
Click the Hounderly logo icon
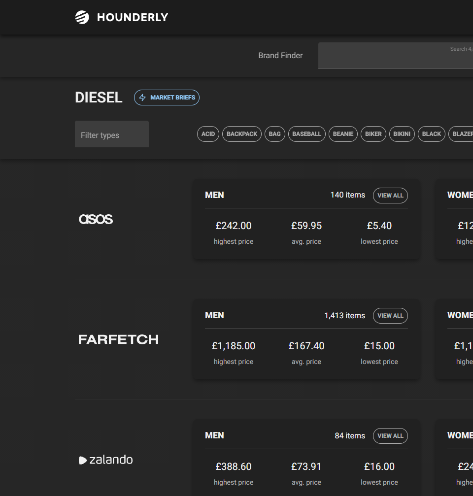click(82, 17)
